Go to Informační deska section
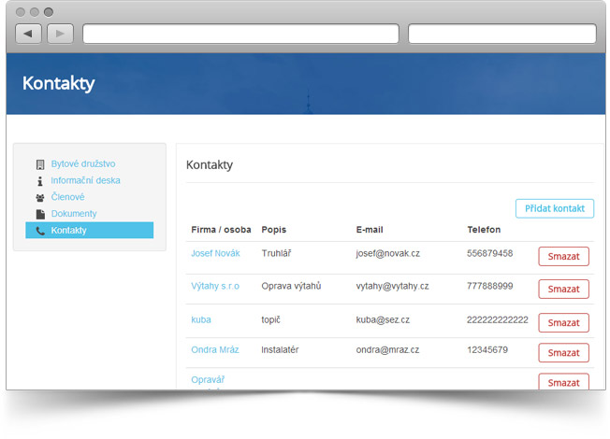Screen dimensions: 610x439 (85, 181)
